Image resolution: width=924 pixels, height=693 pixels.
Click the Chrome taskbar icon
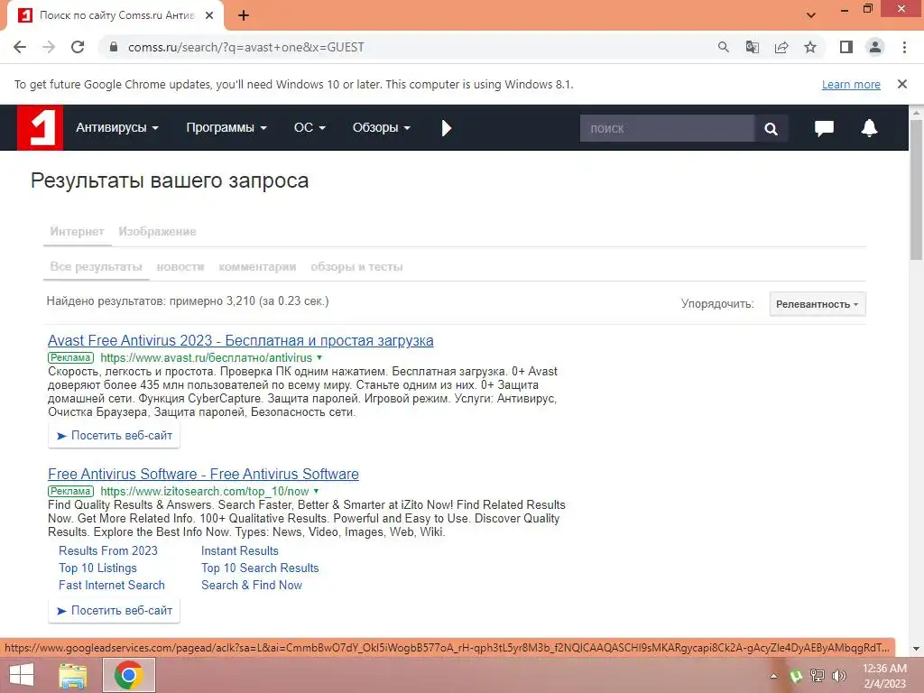point(128,675)
